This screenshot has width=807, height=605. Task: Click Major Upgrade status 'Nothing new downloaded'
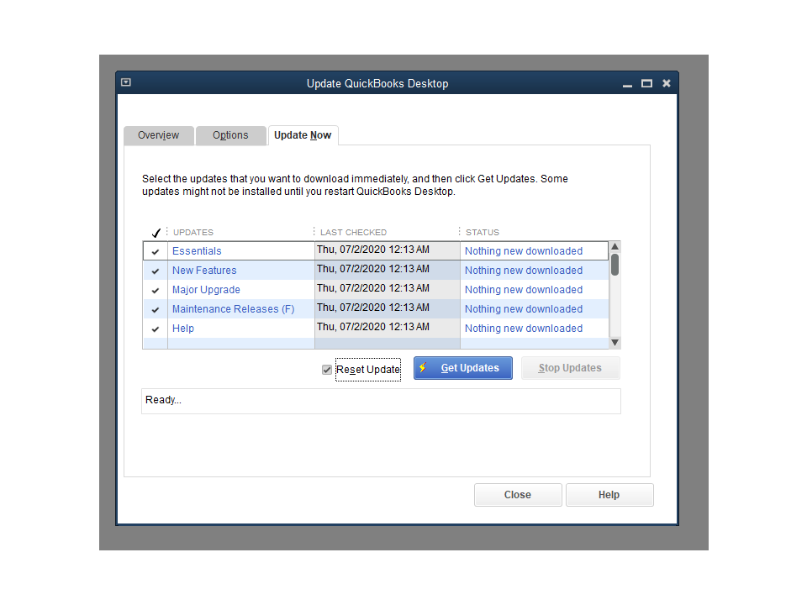[x=524, y=290]
